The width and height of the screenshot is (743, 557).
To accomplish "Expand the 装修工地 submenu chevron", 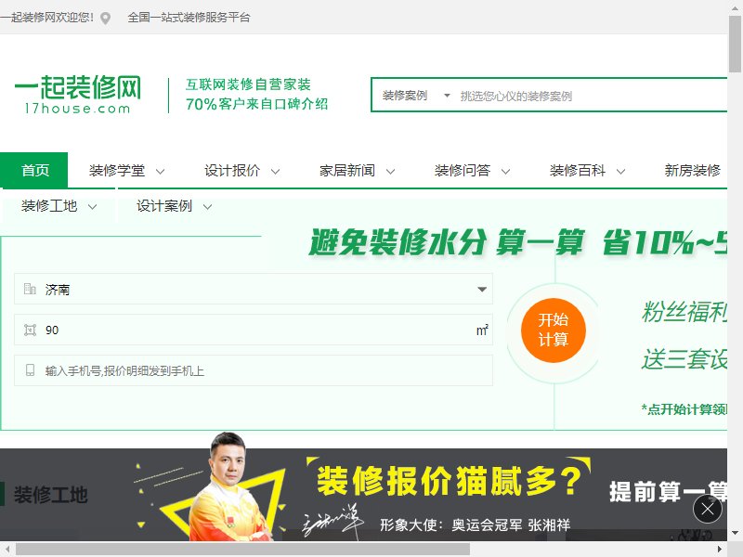I will point(92,207).
